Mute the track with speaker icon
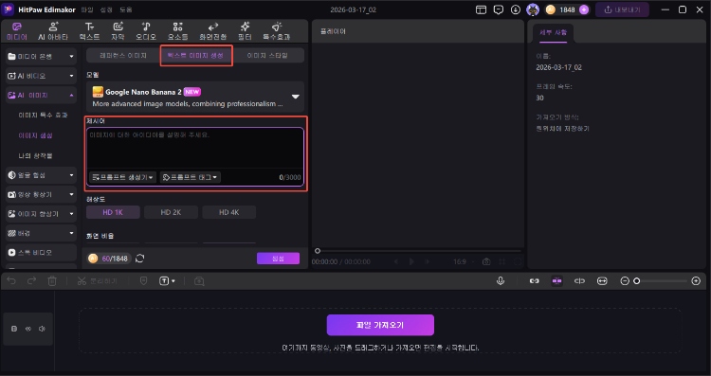The height and width of the screenshot is (376, 711). (42, 329)
